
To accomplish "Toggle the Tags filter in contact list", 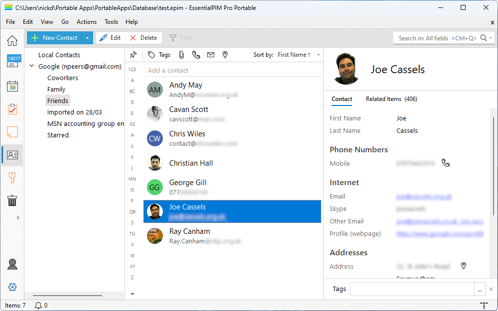I will [159, 55].
